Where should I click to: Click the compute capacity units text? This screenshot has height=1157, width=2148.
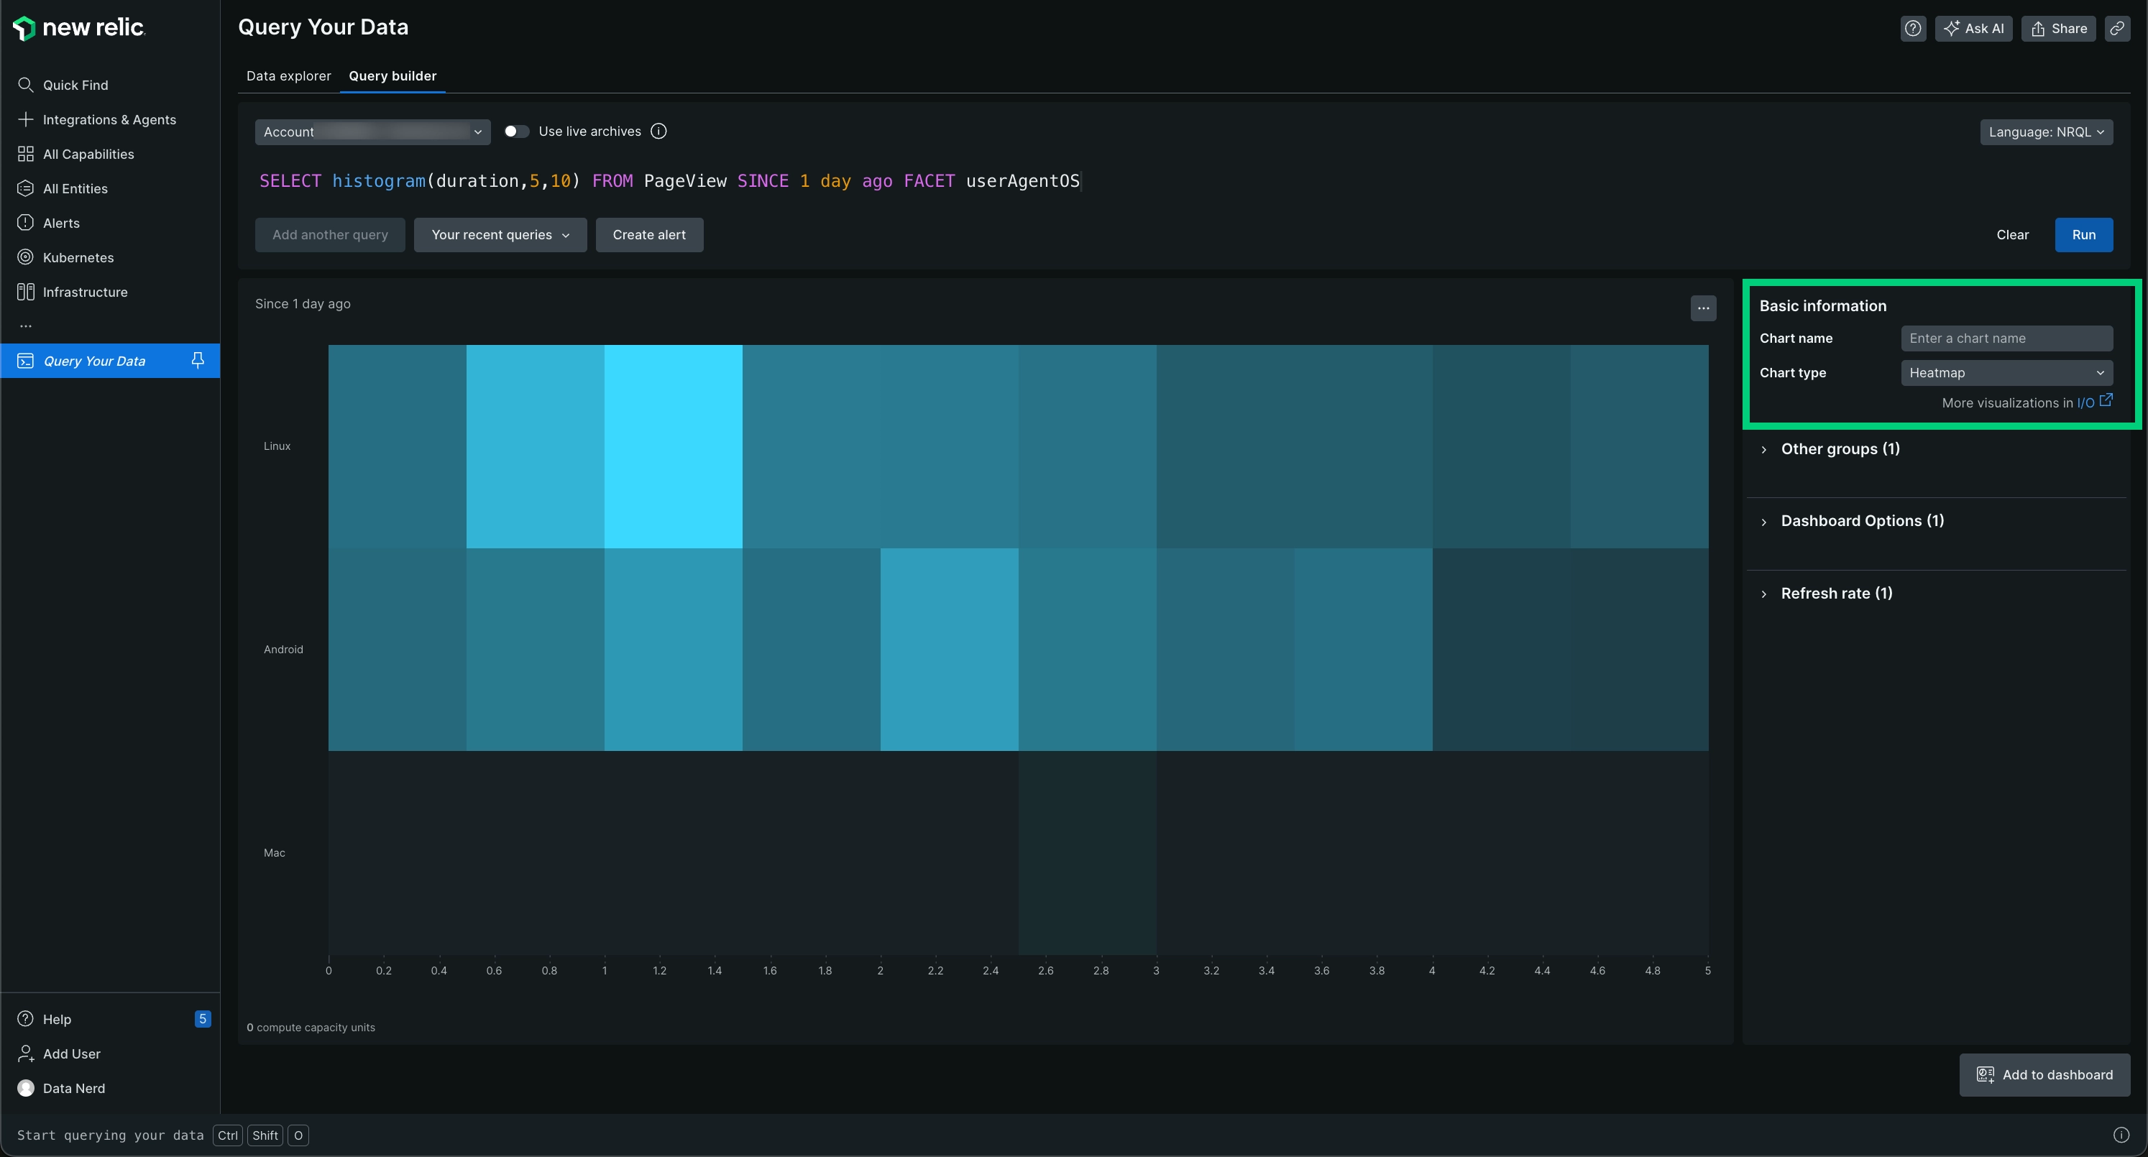(x=311, y=1027)
